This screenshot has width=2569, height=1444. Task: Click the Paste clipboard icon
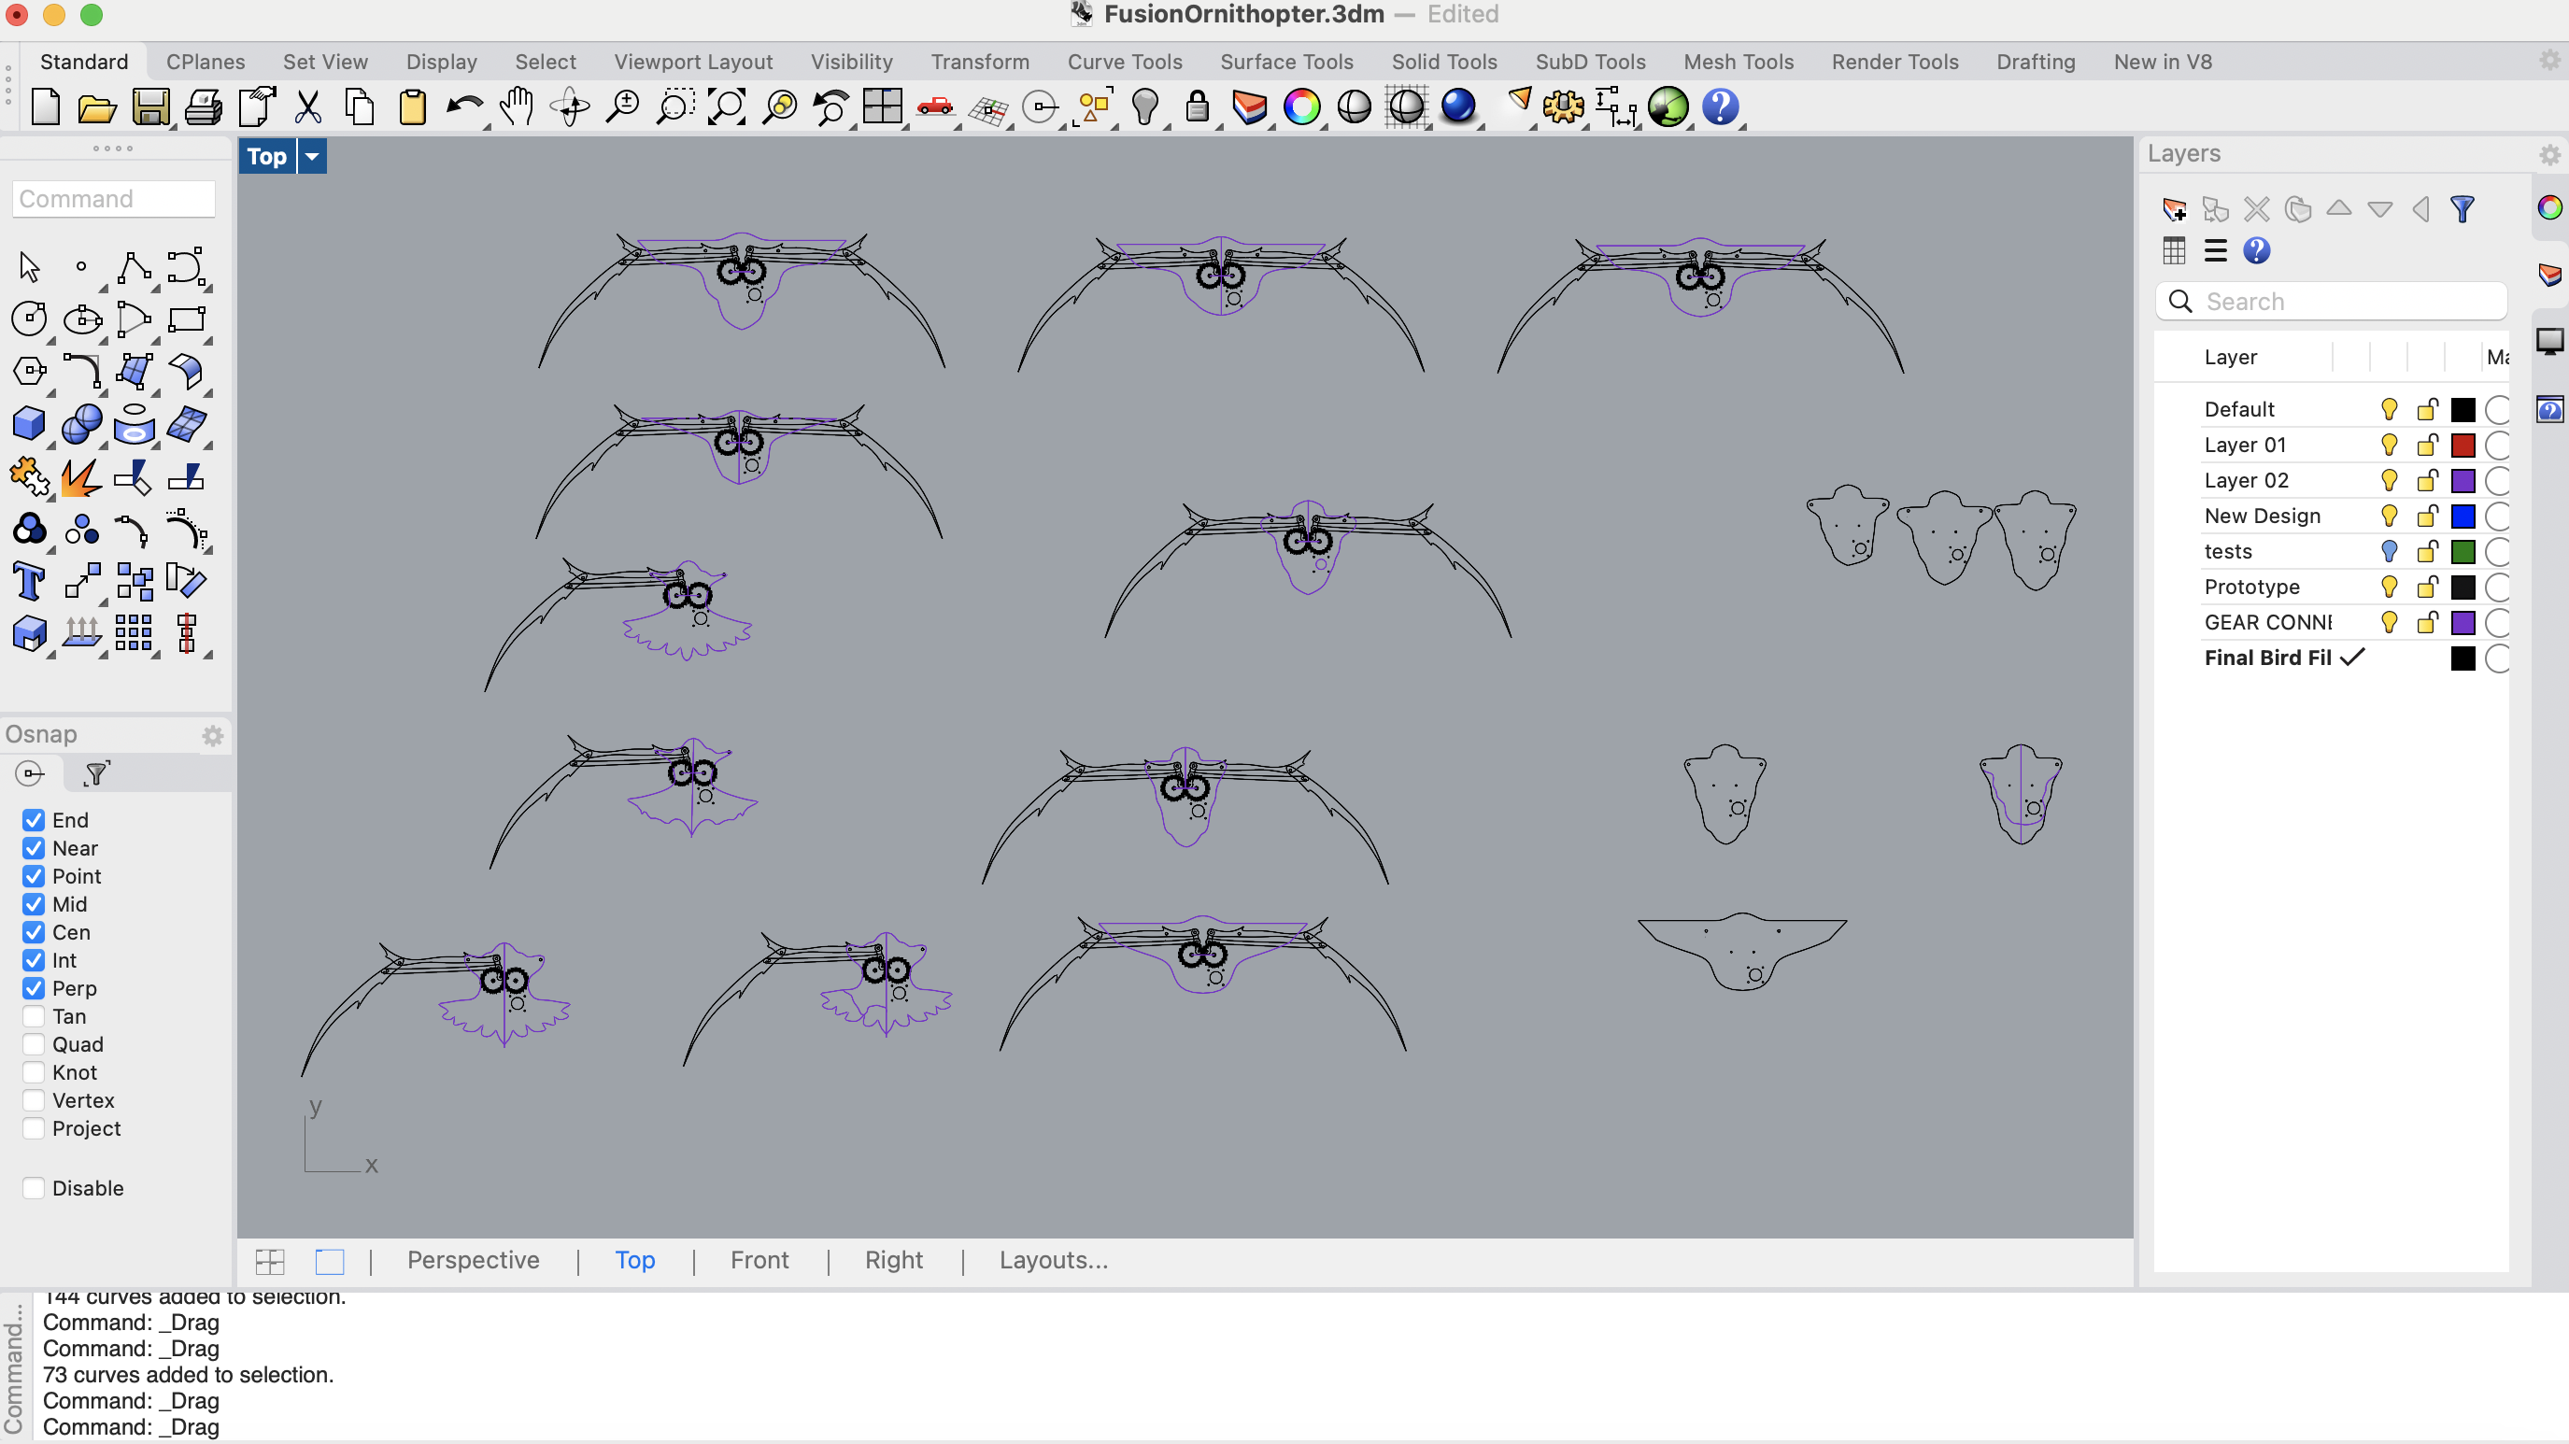pos(412,106)
